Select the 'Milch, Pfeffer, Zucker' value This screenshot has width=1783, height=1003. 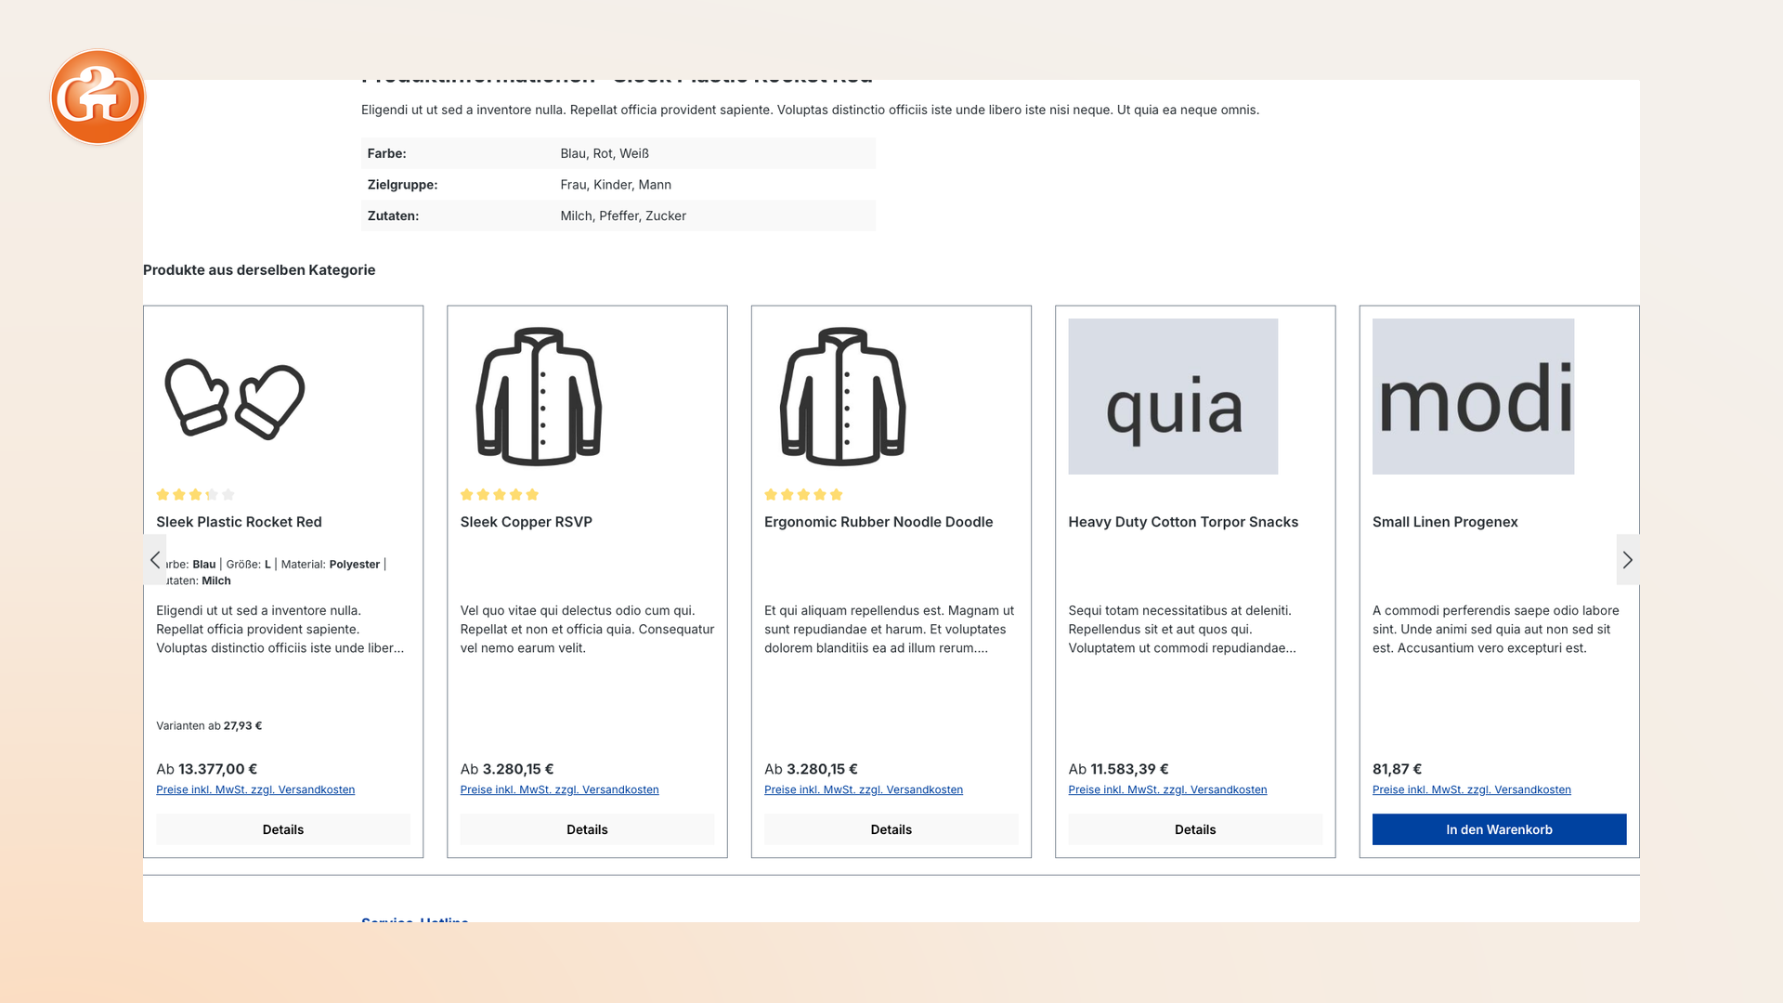point(623,215)
